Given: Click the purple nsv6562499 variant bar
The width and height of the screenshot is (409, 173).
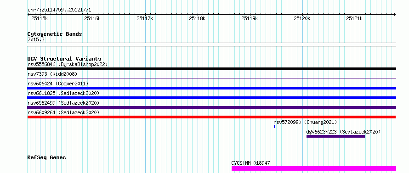Looking at the screenshot, I should [211, 107].
